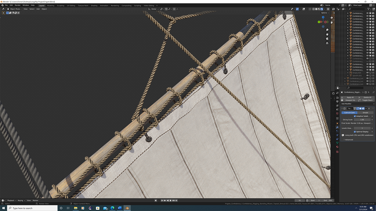Click the Delete All button
Viewport: 376px width, 211px height.
[x=366, y=97]
